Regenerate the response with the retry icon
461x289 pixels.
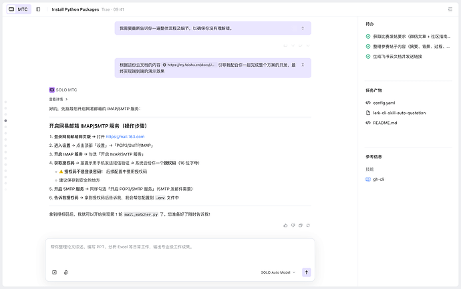(x=308, y=225)
